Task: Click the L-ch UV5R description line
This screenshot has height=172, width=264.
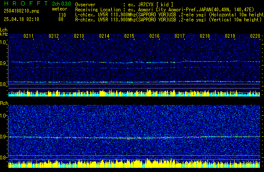Action: point(170,15)
